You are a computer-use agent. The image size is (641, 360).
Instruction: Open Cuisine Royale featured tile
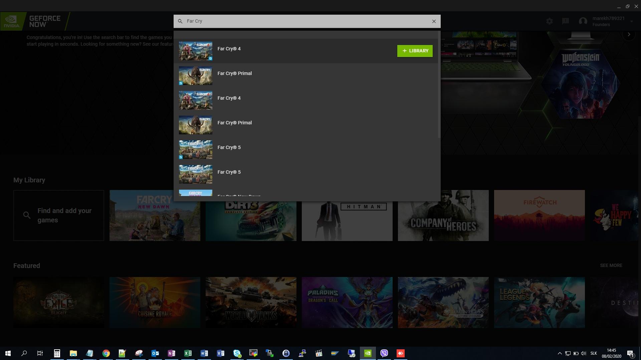(x=155, y=302)
